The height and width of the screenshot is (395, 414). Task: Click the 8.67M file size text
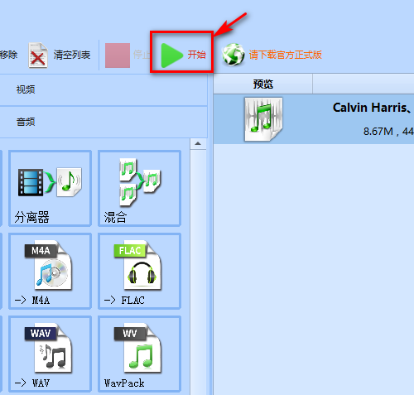[378, 132]
